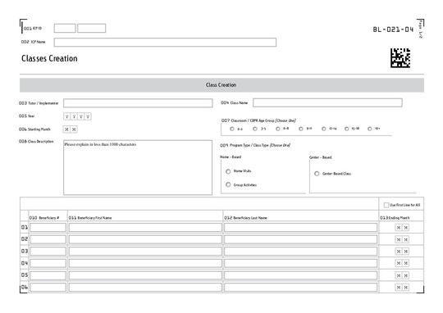Click Beneficiary Last Name field in row 02
Screen dimensions: 443x313
click(300, 239)
